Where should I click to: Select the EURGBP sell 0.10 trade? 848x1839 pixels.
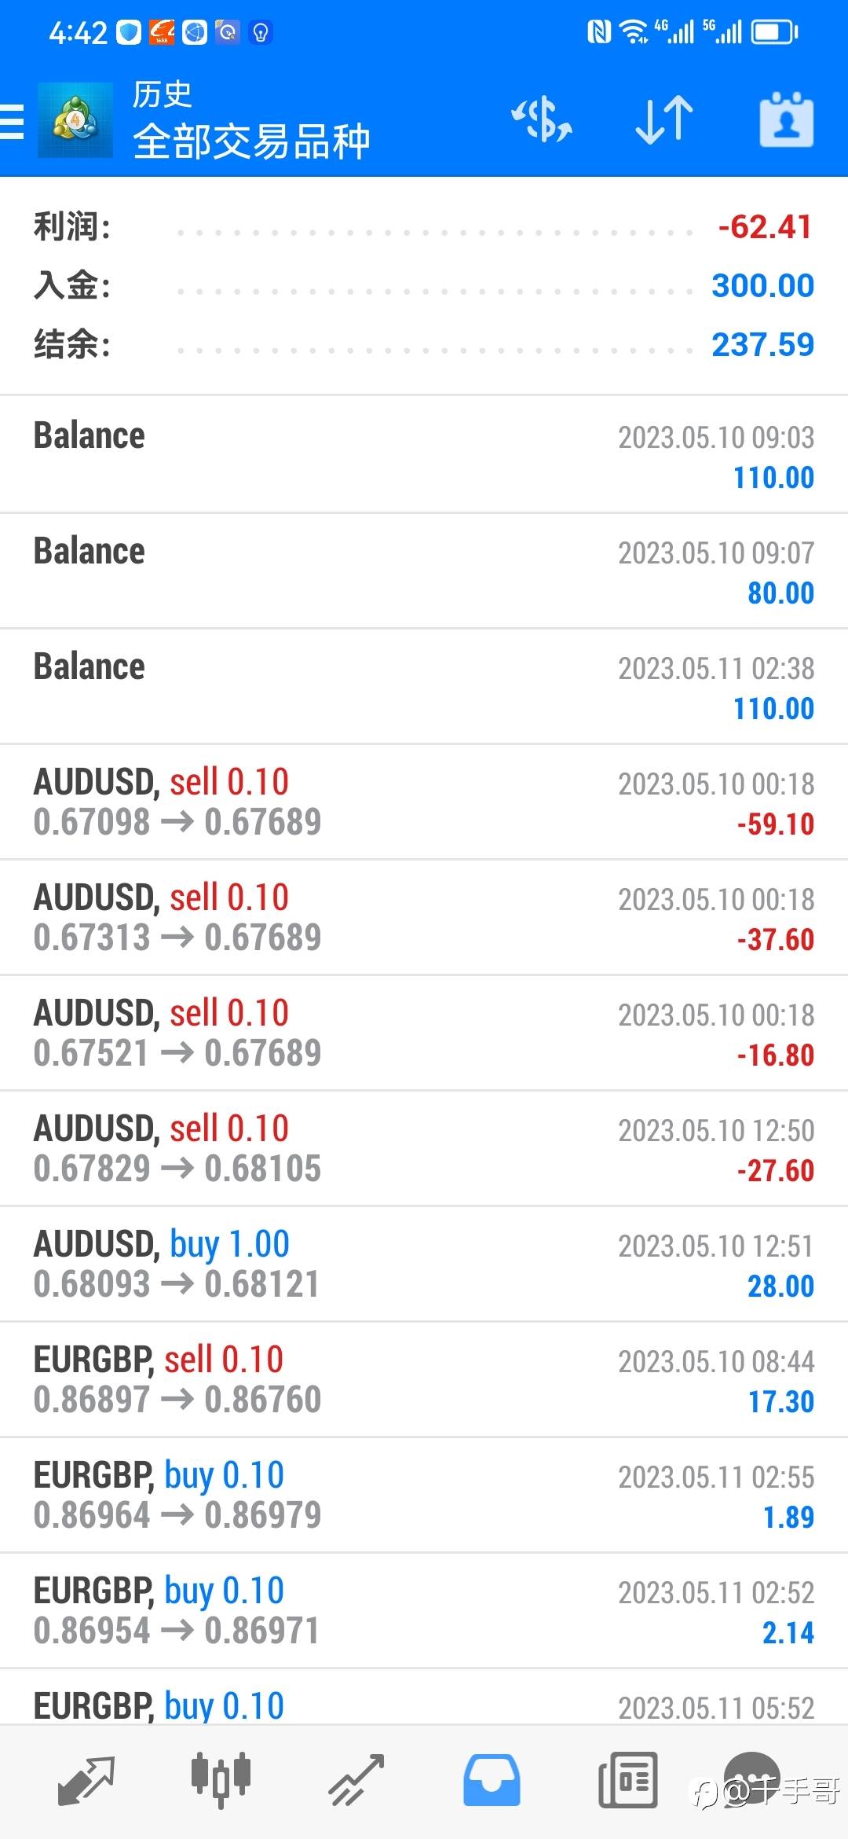[x=424, y=1379]
